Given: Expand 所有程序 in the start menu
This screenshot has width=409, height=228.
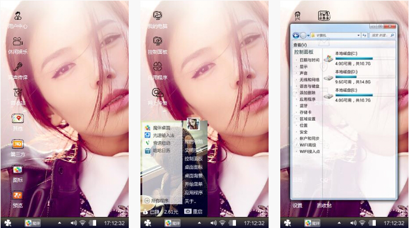Looking at the screenshot, I should click(x=157, y=201).
